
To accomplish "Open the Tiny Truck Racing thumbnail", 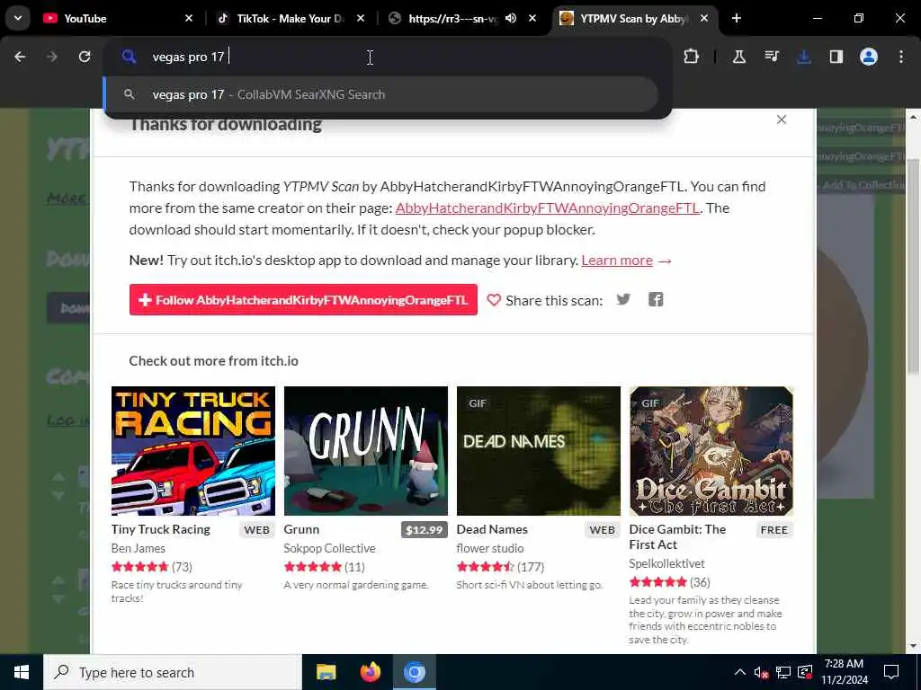I will click(x=193, y=451).
